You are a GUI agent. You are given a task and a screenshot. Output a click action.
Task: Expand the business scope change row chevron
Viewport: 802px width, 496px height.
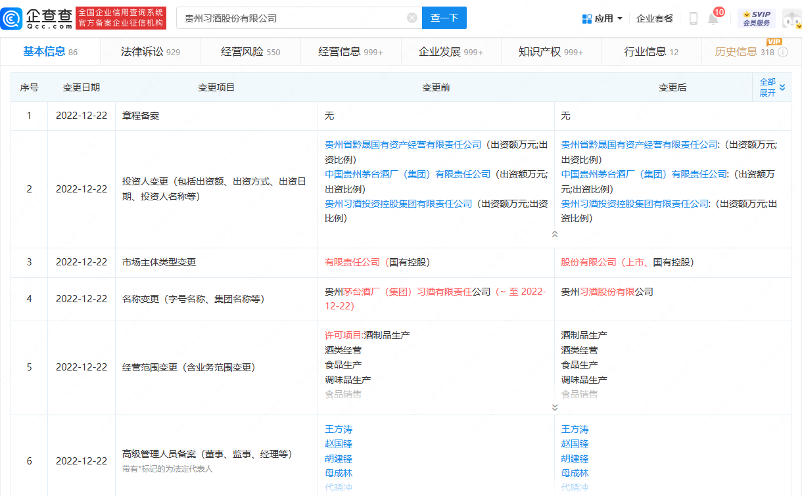pyautogui.click(x=554, y=407)
